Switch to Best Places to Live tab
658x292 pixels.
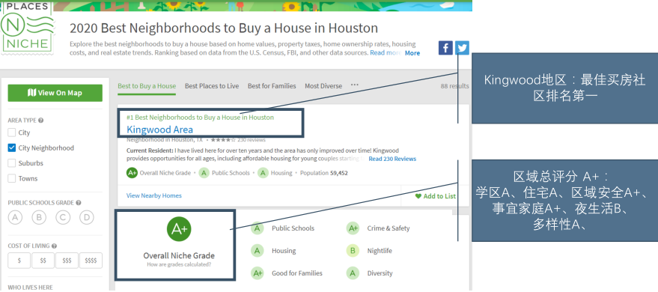click(x=212, y=86)
